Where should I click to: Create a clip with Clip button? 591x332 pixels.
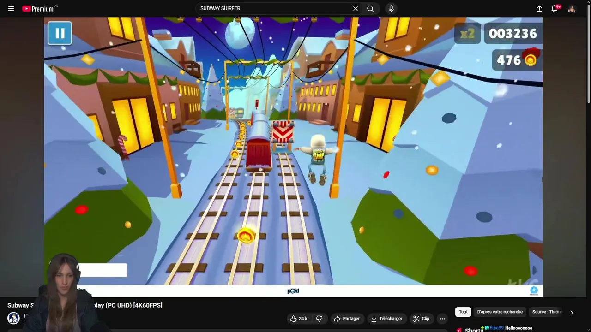(x=421, y=319)
